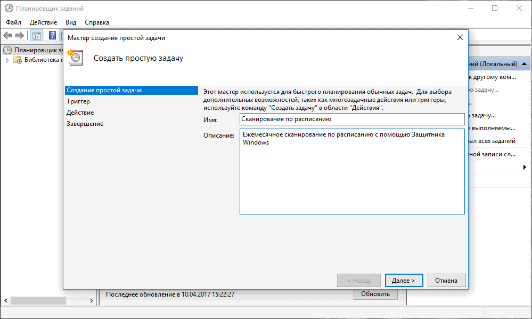Select the Library folder in the tree
Viewport: 532px width, 319px height.
tap(38, 60)
